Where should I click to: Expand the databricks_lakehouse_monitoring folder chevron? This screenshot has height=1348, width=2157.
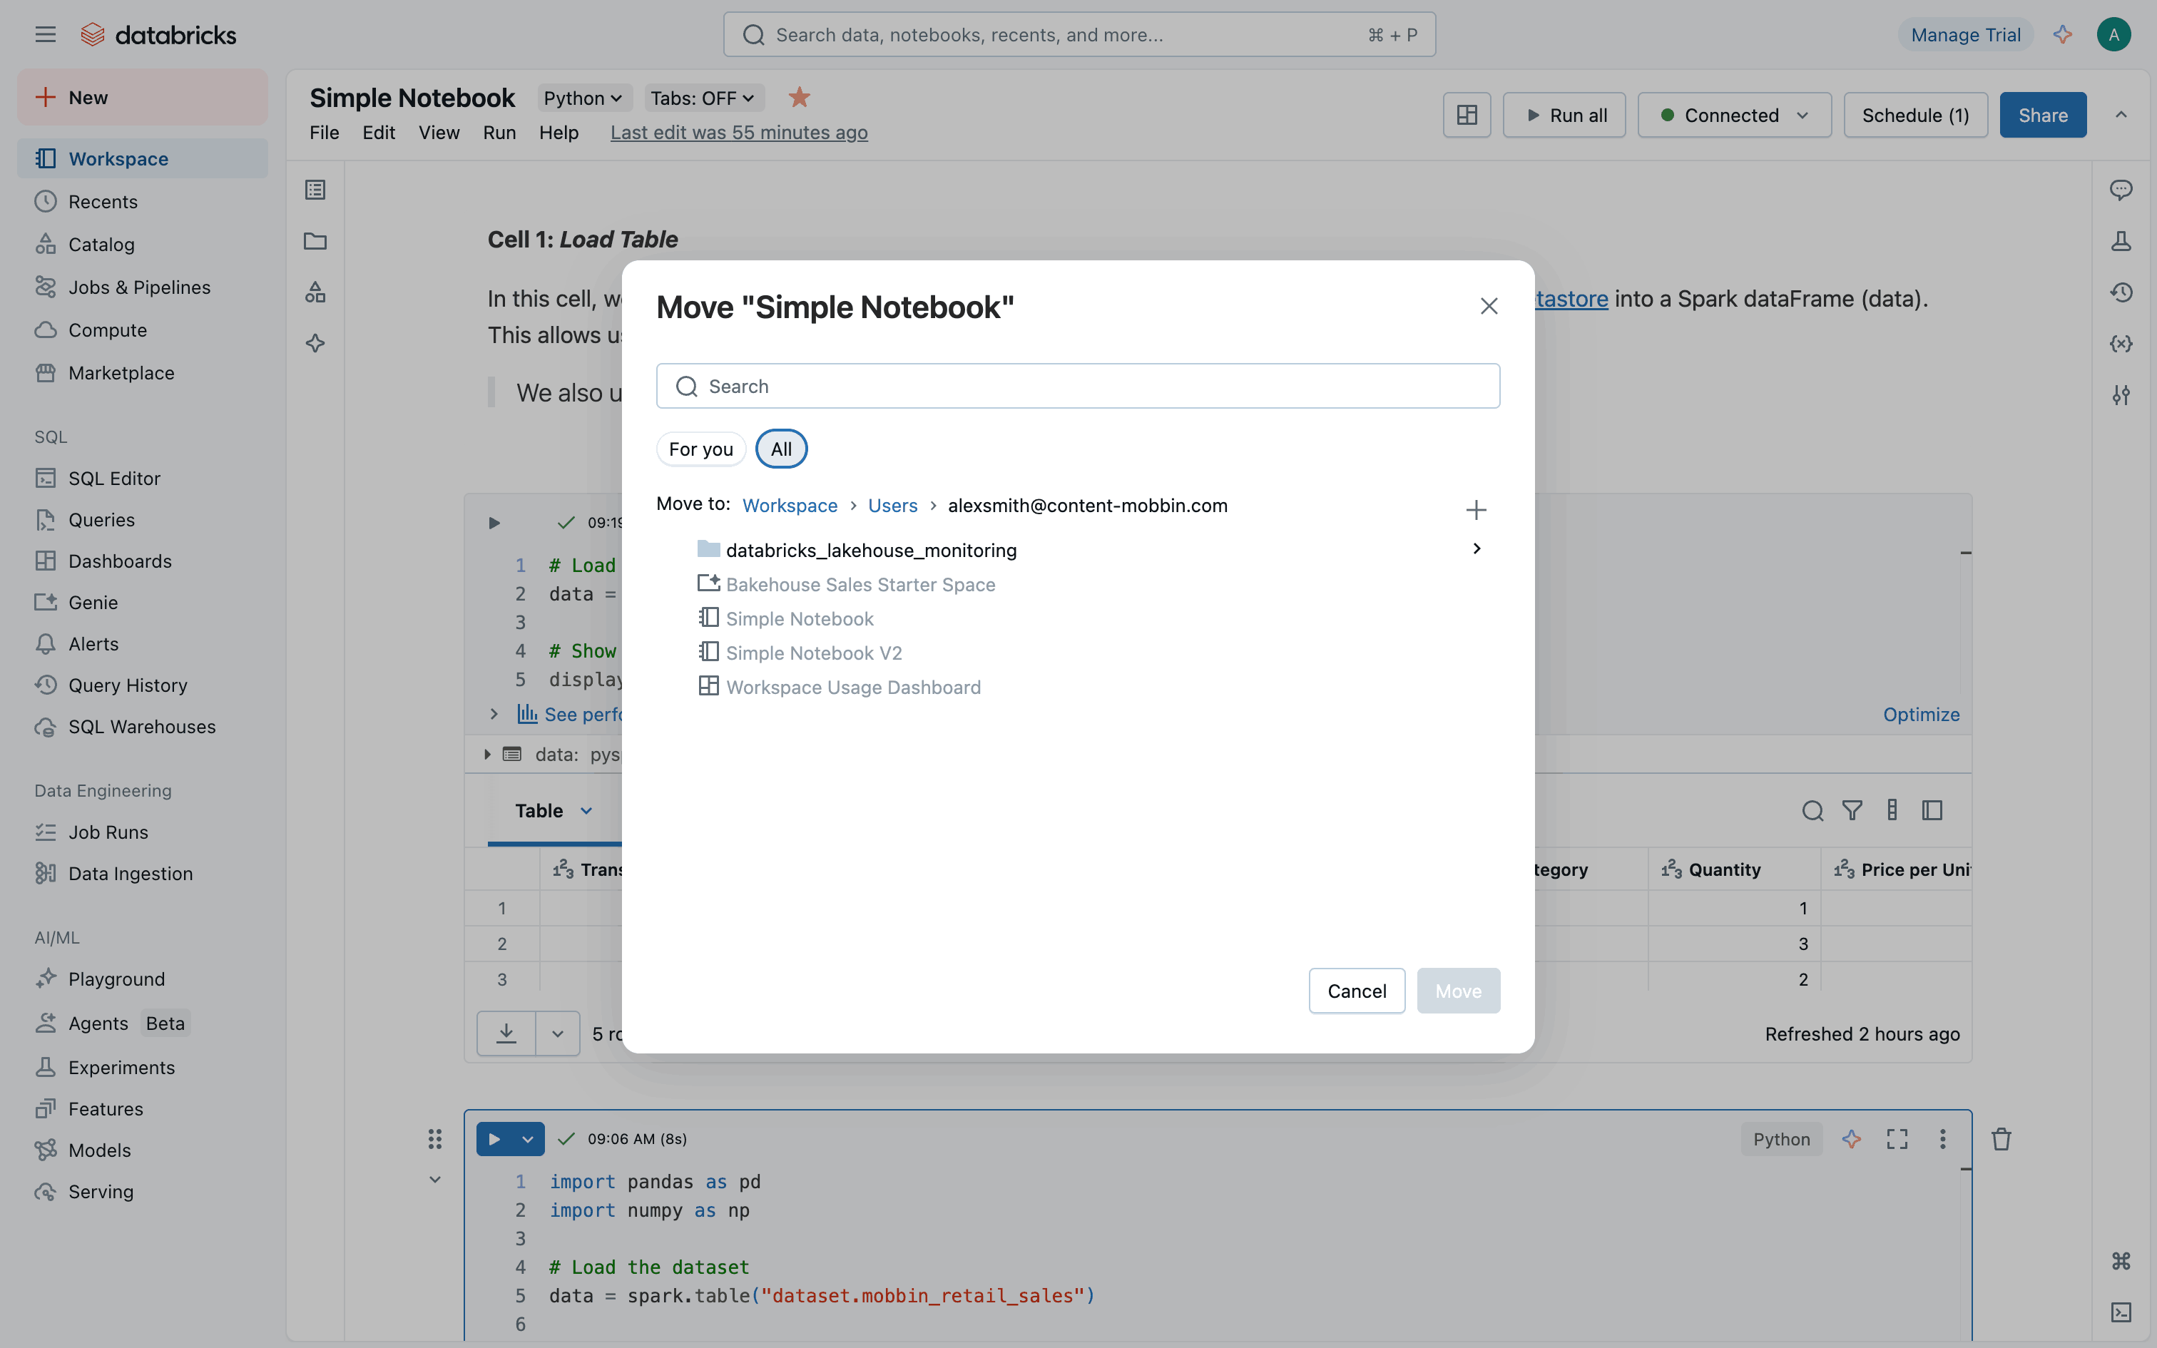pyautogui.click(x=1477, y=549)
